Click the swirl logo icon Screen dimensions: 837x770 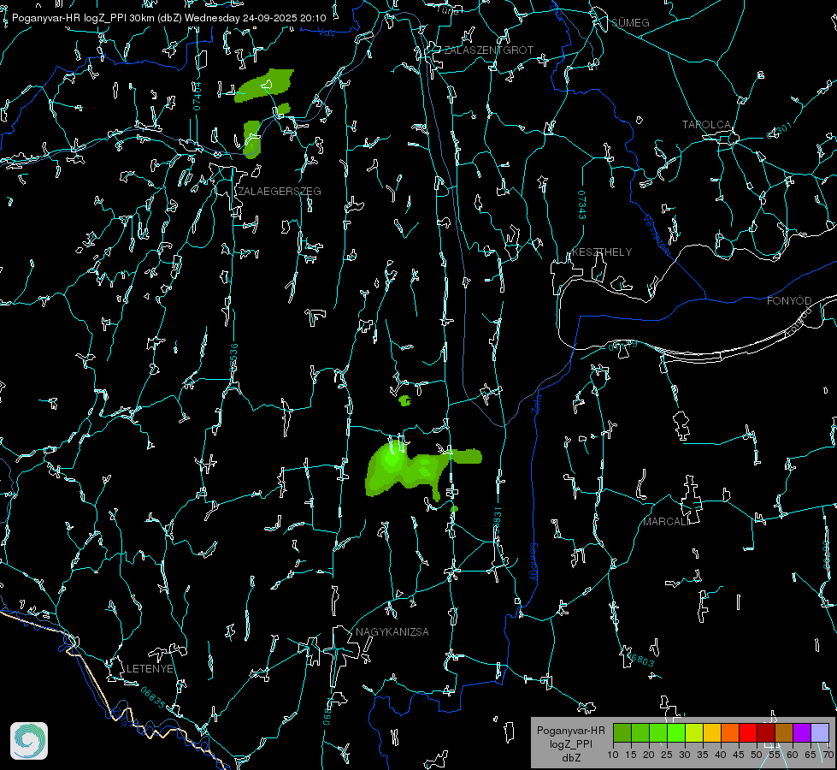pos(29,741)
